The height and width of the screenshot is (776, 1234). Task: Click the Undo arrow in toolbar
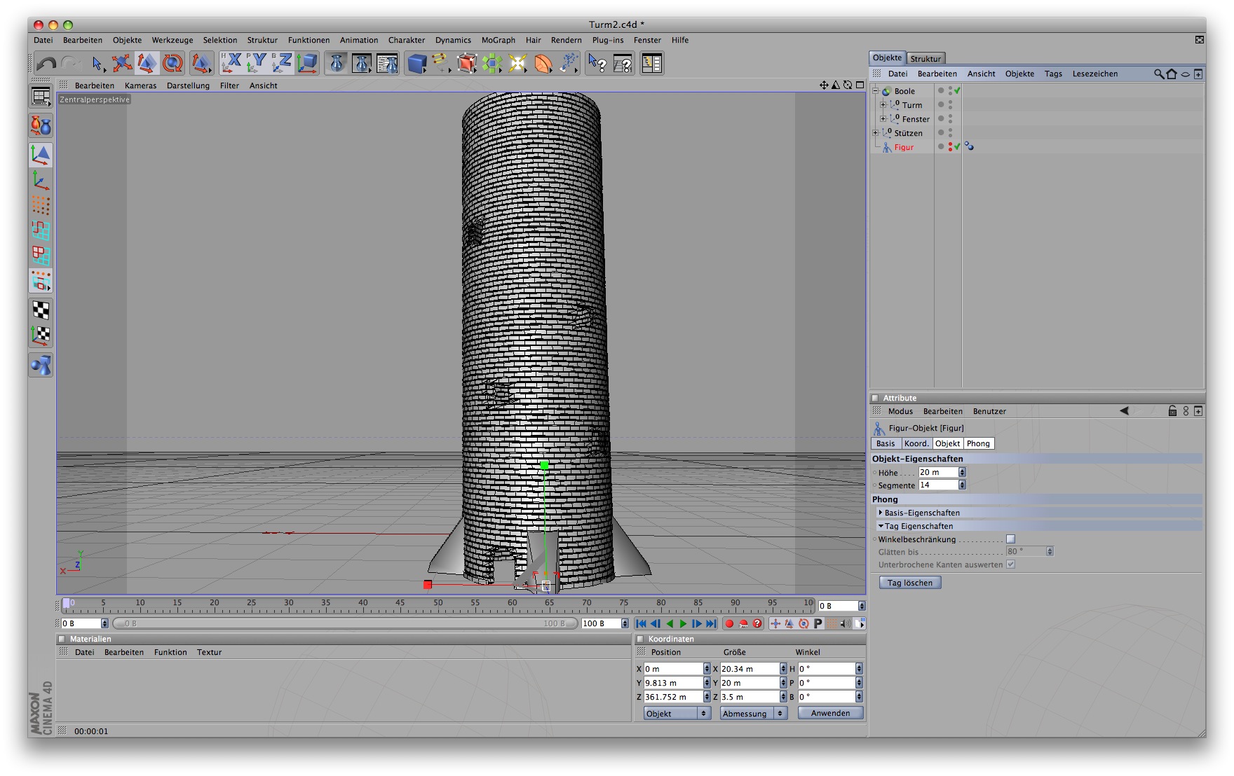pyautogui.click(x=46, y=64)
